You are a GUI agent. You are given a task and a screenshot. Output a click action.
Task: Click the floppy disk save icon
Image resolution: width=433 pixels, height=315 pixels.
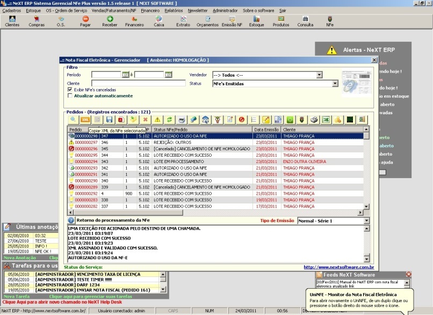coord(110,120)
